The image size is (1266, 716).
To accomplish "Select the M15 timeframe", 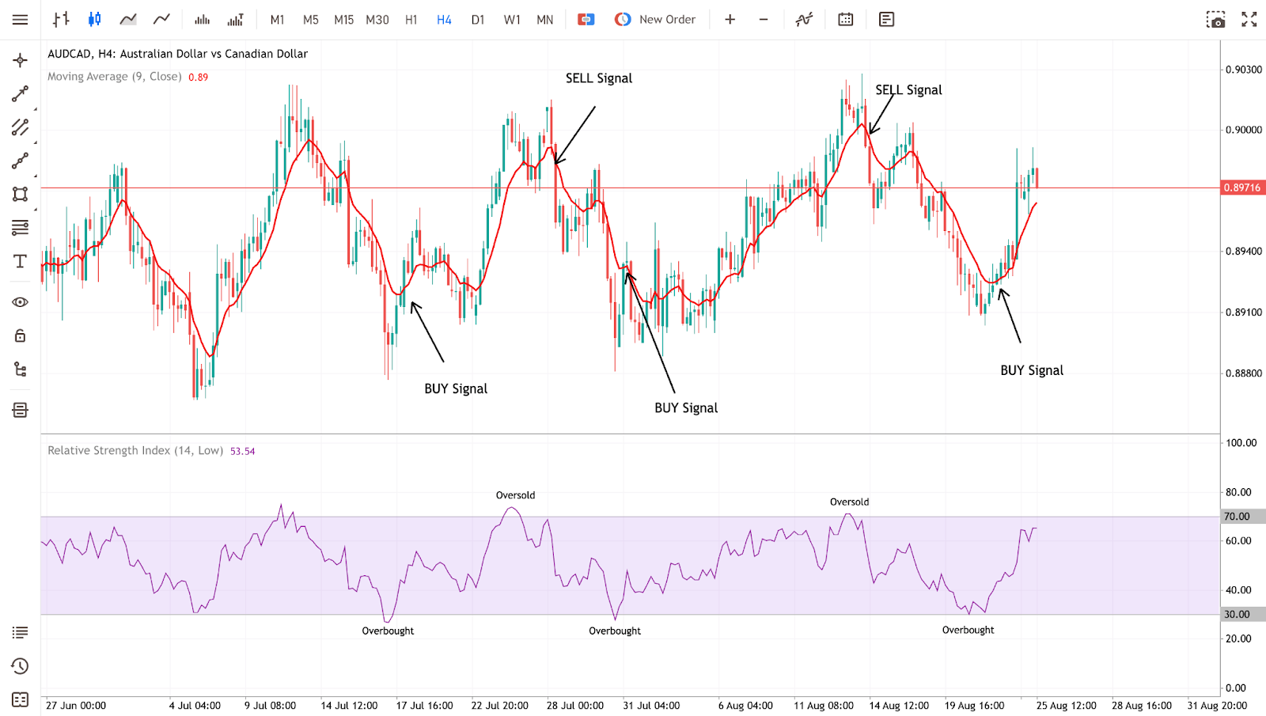I will [343, 20].
